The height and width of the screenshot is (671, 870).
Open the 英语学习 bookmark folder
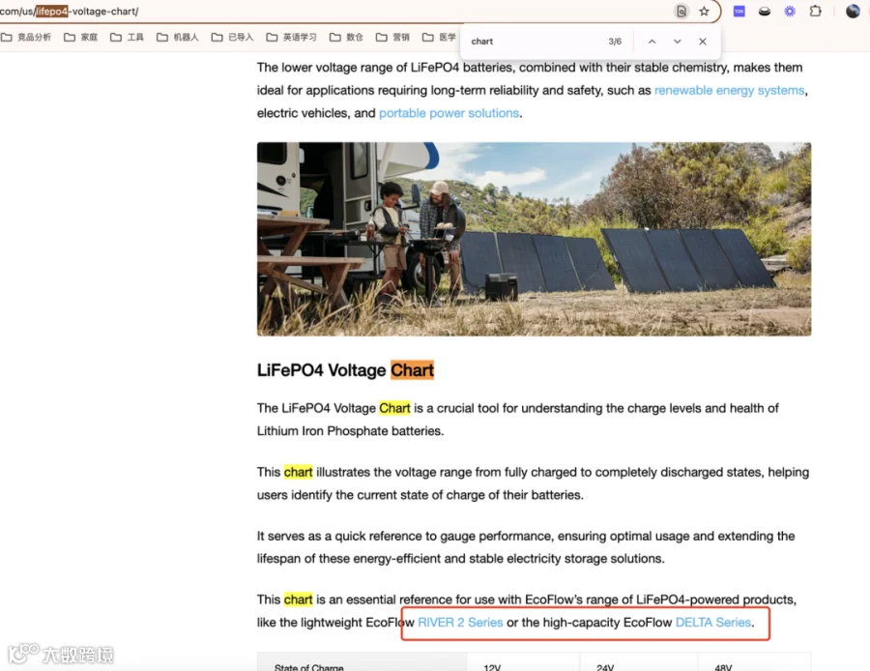[x=291, y=37]
